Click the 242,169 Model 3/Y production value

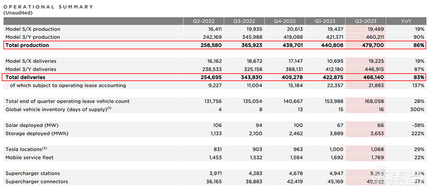pyautogui.click(x=211, y=37)
